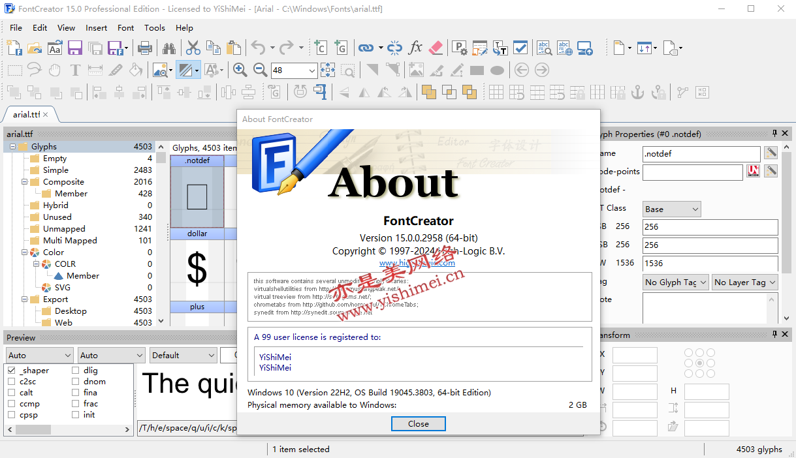Select the Text tool icon
This screenshot has height=458, width=796.
[75, 70]
